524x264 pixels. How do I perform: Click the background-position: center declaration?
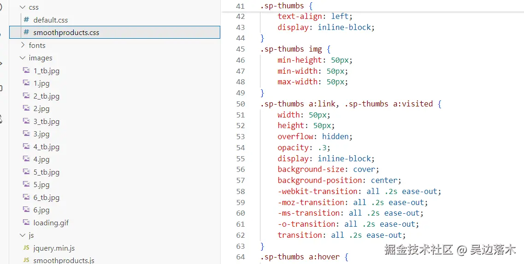click(x=339, y=181)
